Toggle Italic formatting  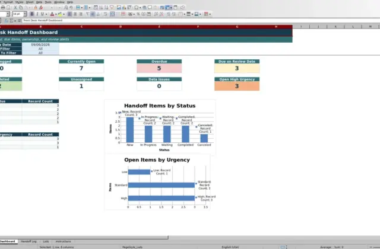point(37,14)
